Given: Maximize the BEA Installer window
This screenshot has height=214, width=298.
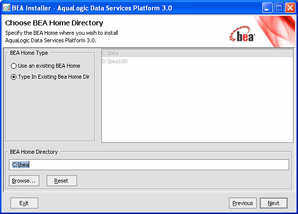Looking at the screenshot, I should coord(279,8).
